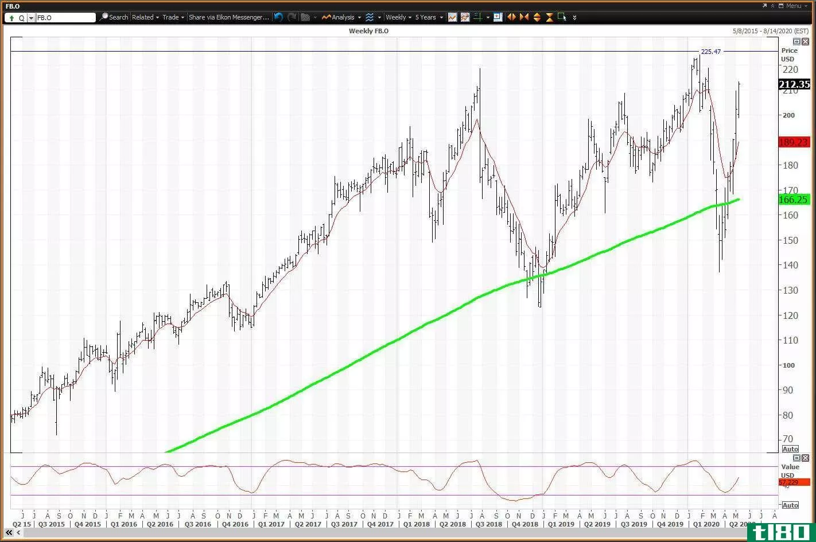Click the blue chart panel icon
This screenshot has width=816, height=542.
[x=498, y=17]
